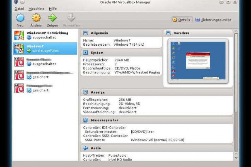
Task: Click the window menu icon in the title bar
Action: 16,2
